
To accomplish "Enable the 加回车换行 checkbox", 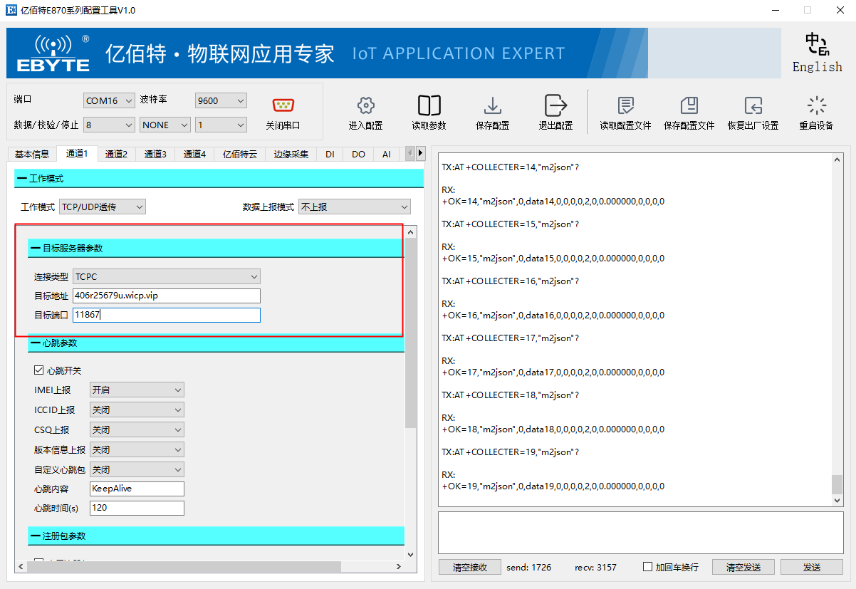I will [x=647, y=567].
